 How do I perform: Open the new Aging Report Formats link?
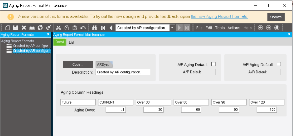219,16
